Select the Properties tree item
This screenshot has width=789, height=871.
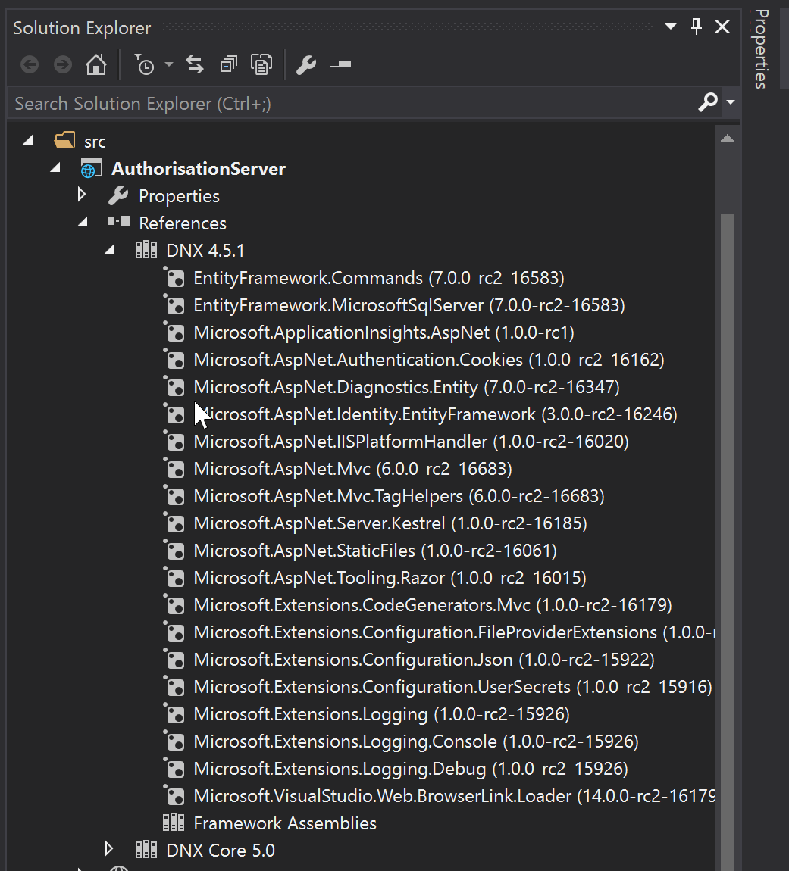click(179, 196)
